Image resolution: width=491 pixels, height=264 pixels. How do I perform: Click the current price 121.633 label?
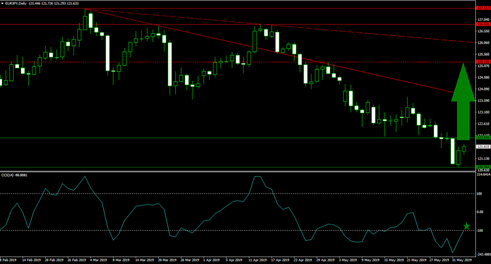pos(483,146)
